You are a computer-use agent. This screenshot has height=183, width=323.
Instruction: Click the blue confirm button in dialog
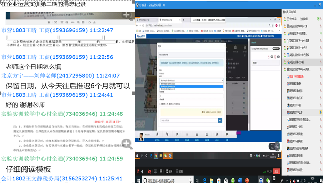coord(220,121)
